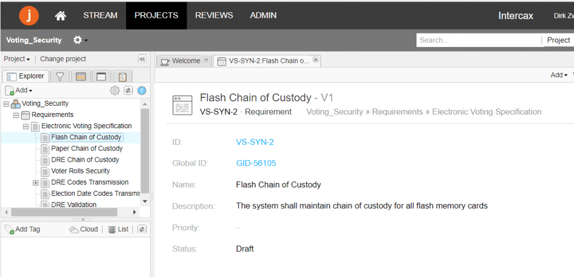The image size is (574, 277).
Task: Open the Reviews menu
Action: pyautogui.click(x=214, y=16)
